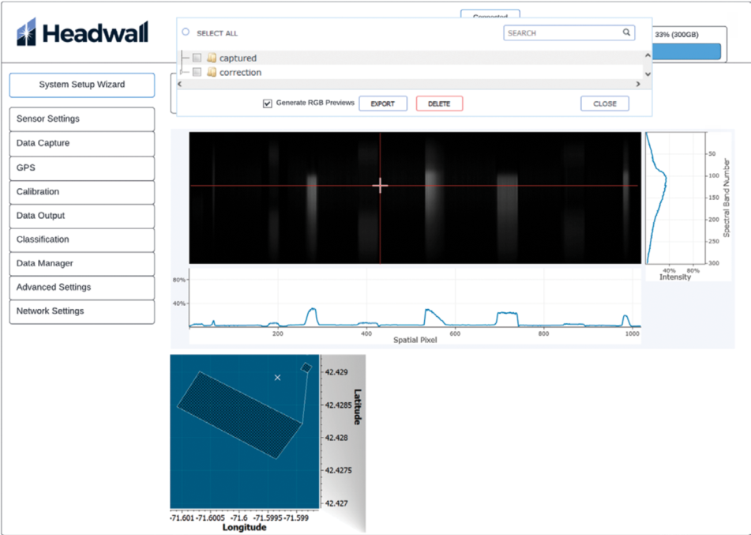Click the blue storage usage bar
751x535 pixels.
[686, 52]
